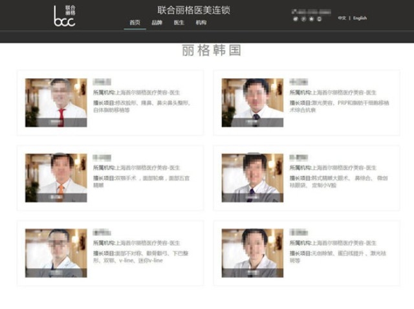This screenshot has width=414, height=309.
Task: Switch language to 中文
Action: click(342, 18)
